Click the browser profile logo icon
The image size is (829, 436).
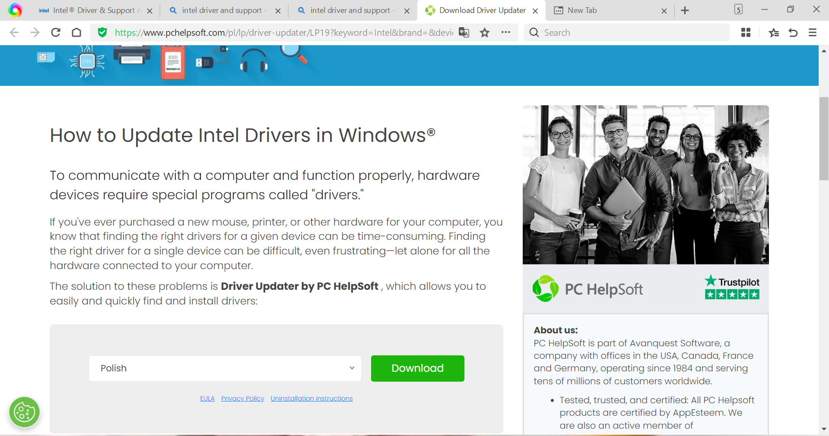pyautogui.click(x=15, y=10)
